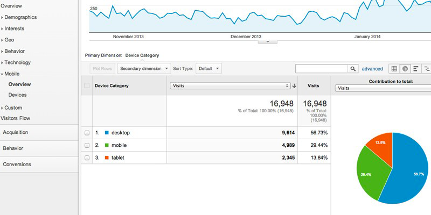Select the pie chart percentage view icon
431x215 pixels.
(405, 69)
